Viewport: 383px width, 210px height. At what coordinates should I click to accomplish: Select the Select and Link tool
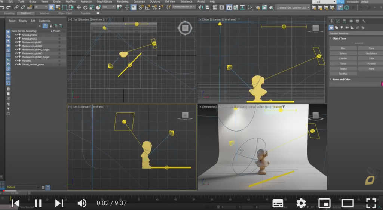point(16,7)
